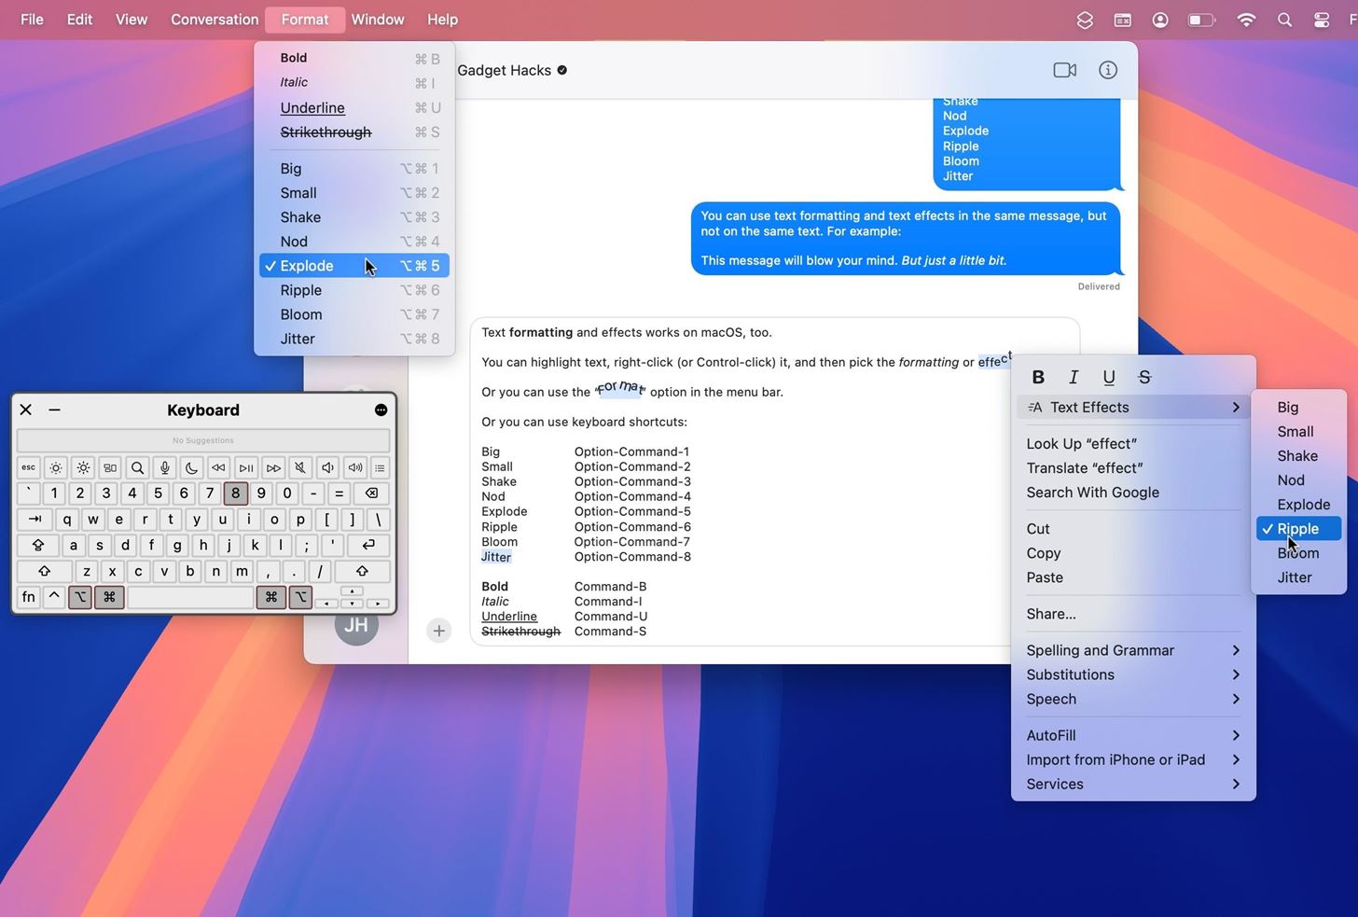Expand the Substitutions submenu
Viewport: 1358px width, 917px height.
pos(1133,674)
